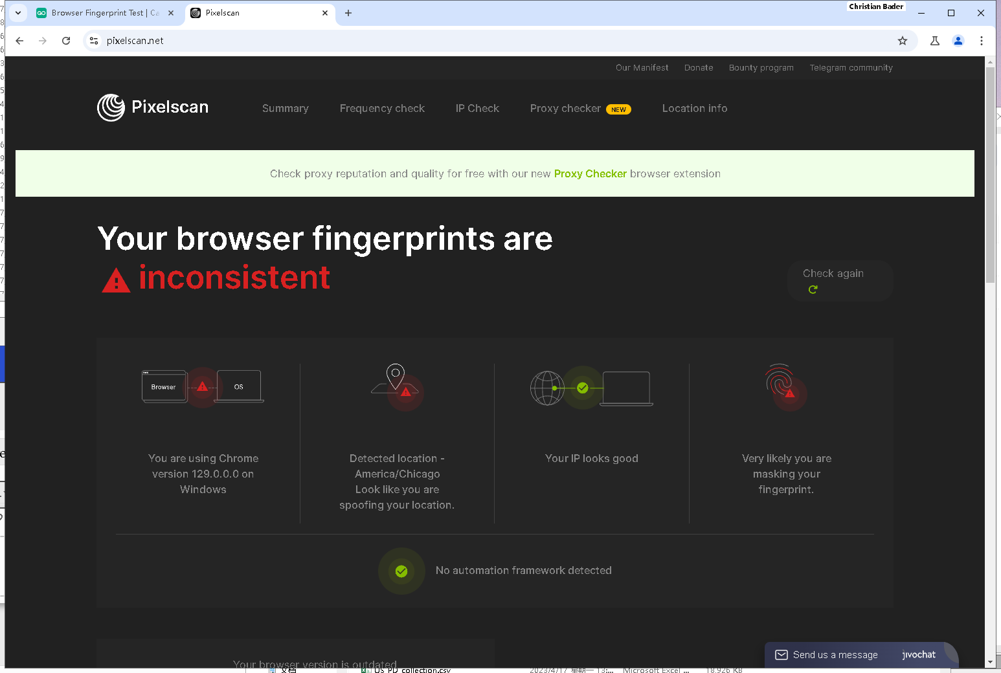Click the 'Your browser fingerprints are' heading
This screenshot has width=1001, height=673.
point(325,239)
